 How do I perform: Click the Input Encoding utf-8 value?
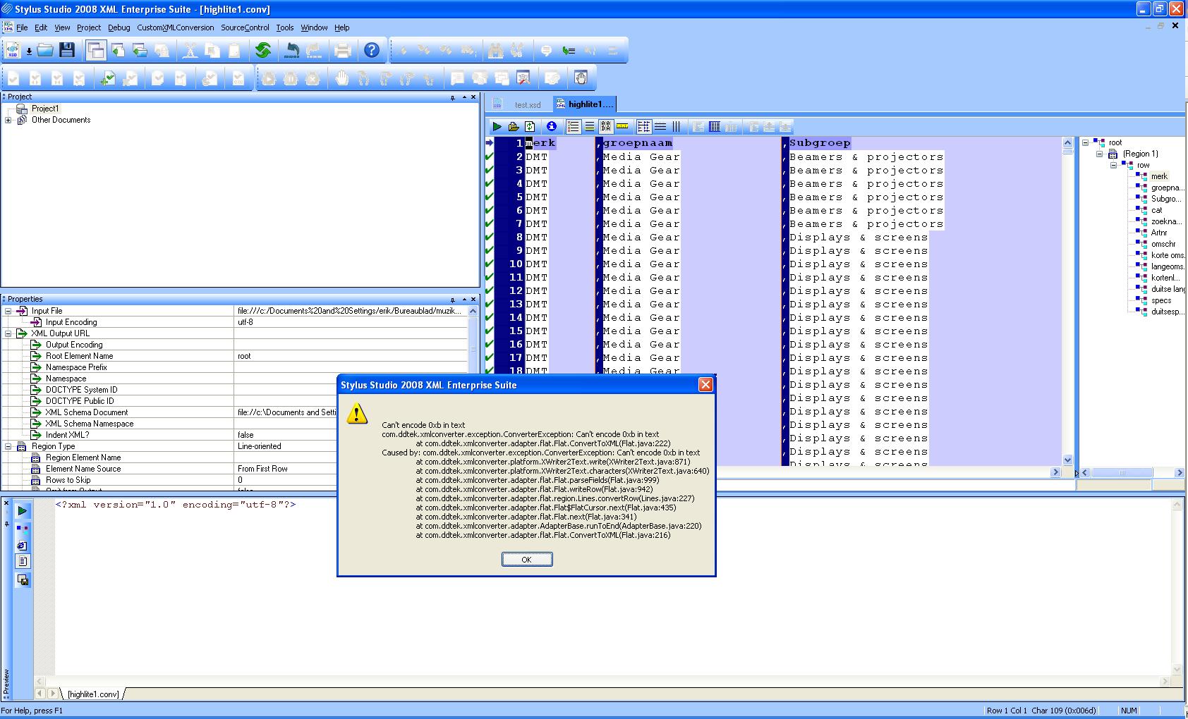(x=351, y=322)
